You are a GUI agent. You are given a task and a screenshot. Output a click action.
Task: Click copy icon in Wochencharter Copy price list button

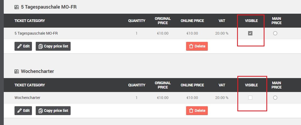click(x=41, y=111)
